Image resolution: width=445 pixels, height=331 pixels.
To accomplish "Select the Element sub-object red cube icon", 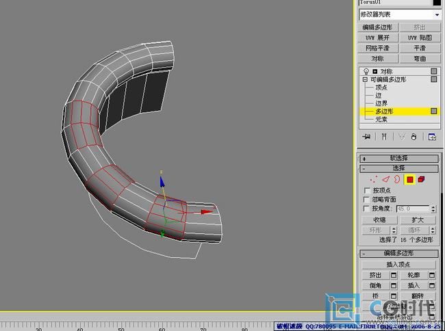I will click(421, 179).
